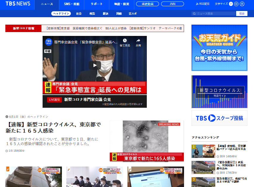Open the video title 専門家会議会見 link
Image resolution: width=254 pixels, height=187 pixels.
[86, 42]
